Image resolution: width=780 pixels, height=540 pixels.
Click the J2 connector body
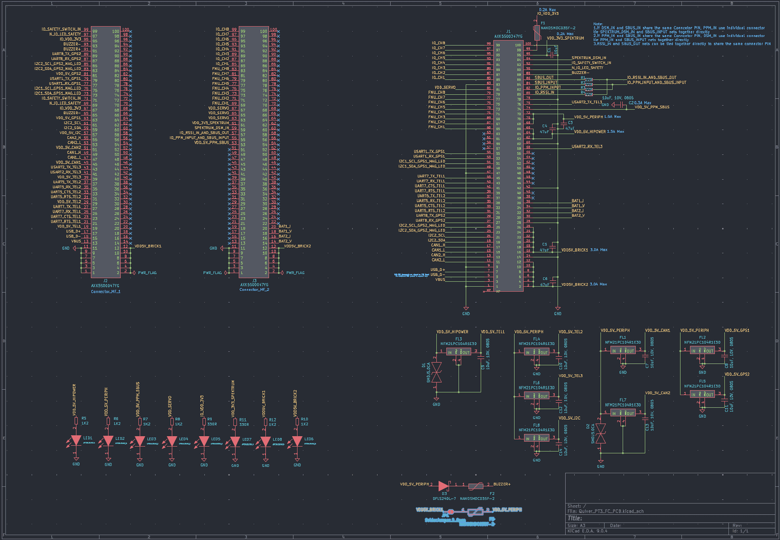click(105, 151)
